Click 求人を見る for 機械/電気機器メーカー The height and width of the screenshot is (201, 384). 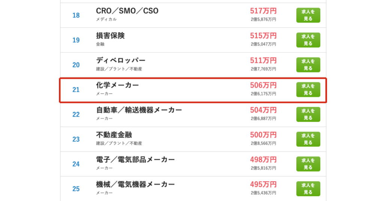click(x=308, y=189)
